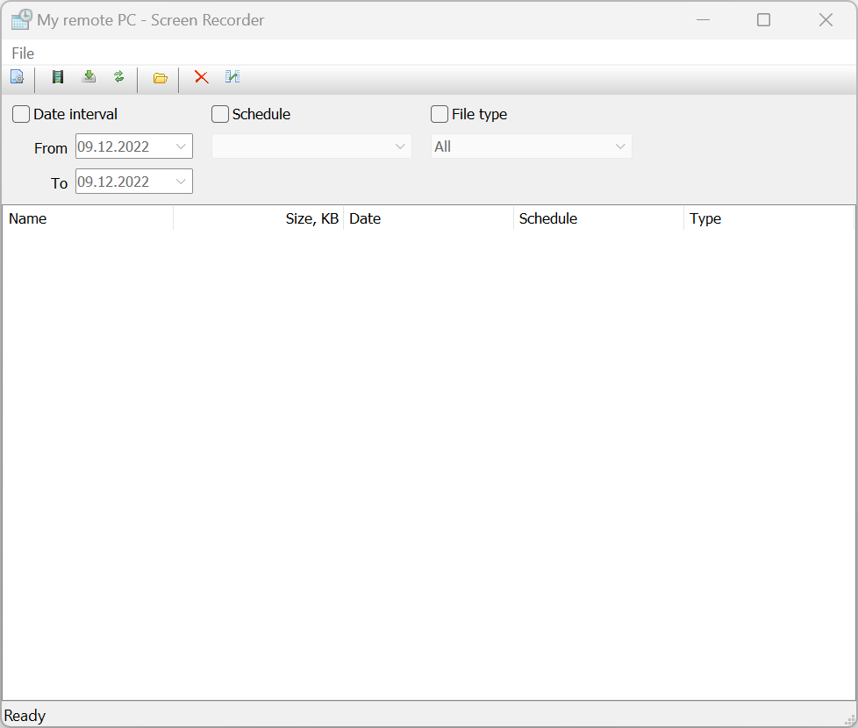
Task: Sort list by Name column header
Action: (88, 218)
